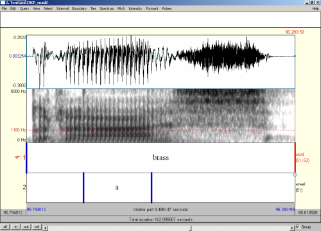This screenshot has height=231, width=321.
Task: Play the total duration bar
Action: 160,219
